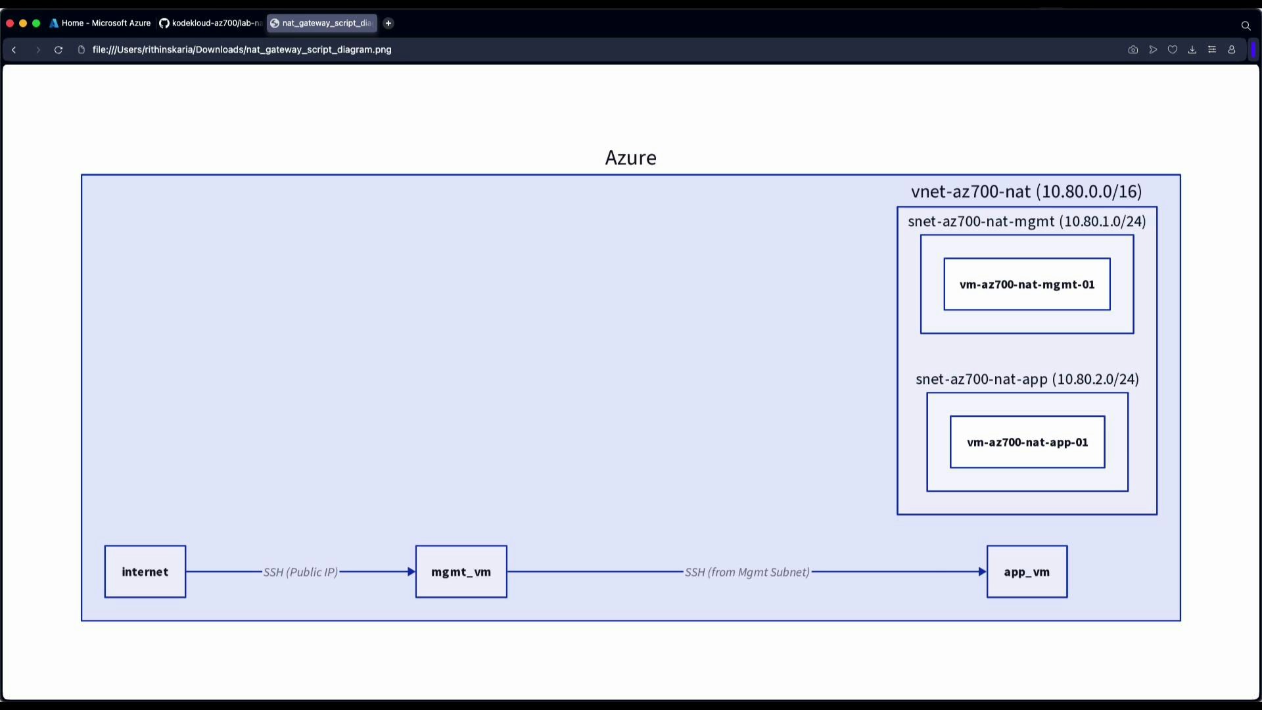Viewport: 1262px width, 710px height.
Task: Click the download icon in the toolbar
Action: tap(1192, 49)
